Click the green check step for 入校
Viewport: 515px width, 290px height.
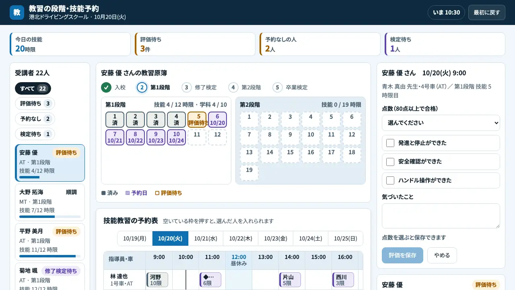click(106, 87)
